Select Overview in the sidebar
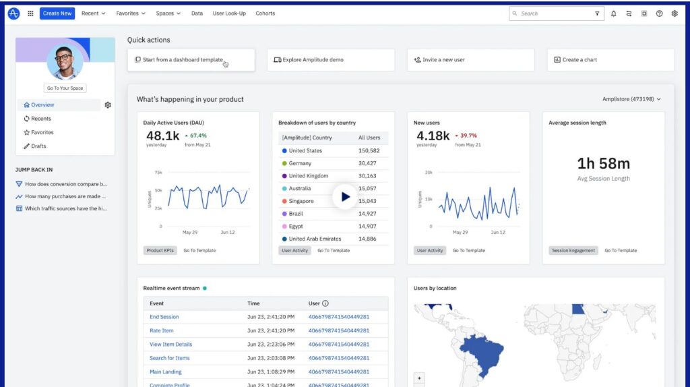 (x=59, y=105)
